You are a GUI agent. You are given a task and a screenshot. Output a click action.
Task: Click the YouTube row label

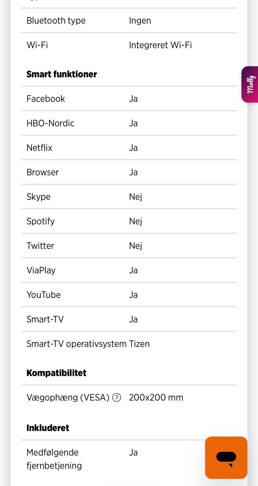(44, 295)
